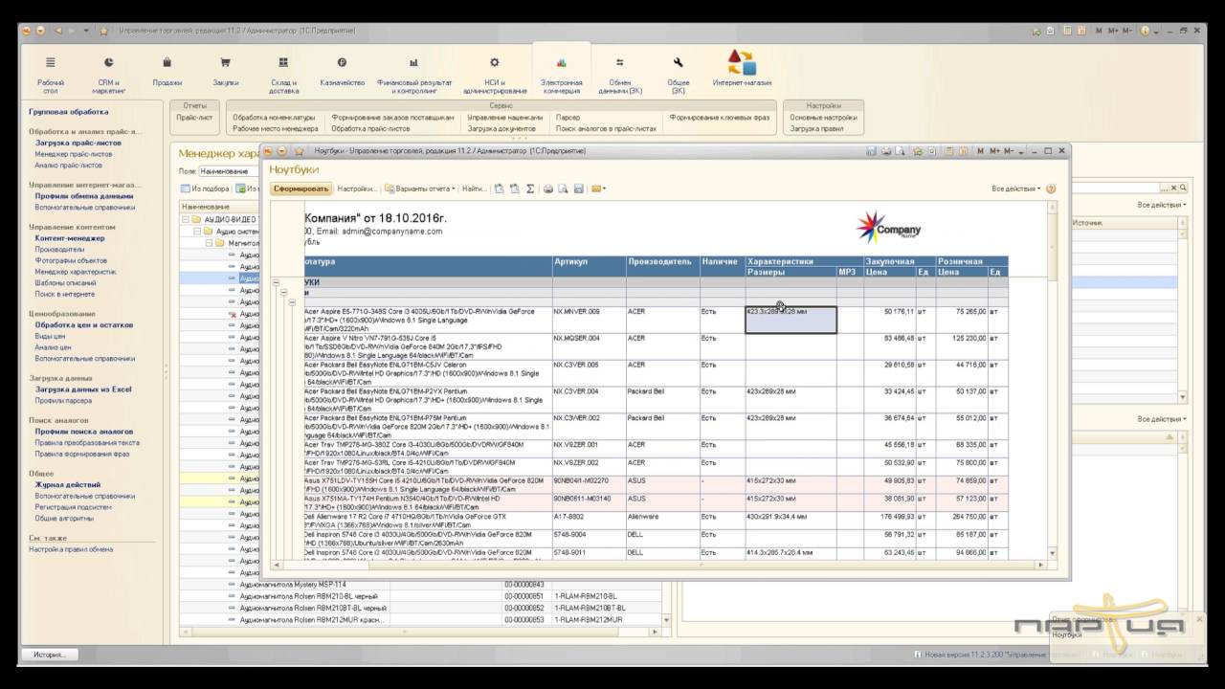Open the Варианты отчета dropdown
The image size is (1225, 689).
(x=421, y=189)
